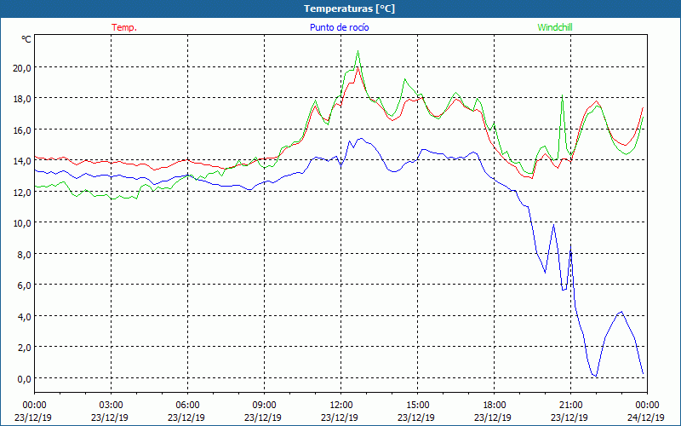
Task: Click the '0,0' y-axis value
Action: coord(26,378)
